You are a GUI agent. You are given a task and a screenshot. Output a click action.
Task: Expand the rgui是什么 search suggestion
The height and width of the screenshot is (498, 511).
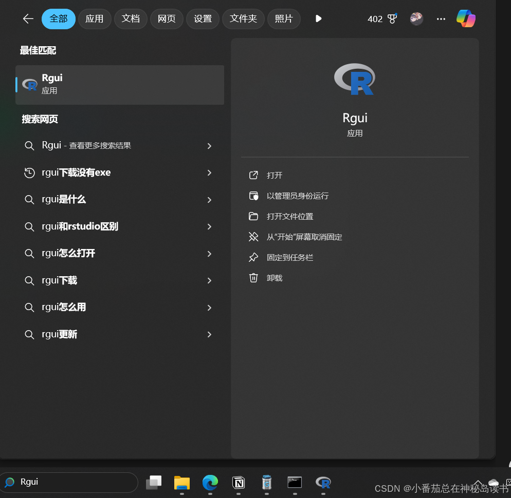click(x=209, y=199)
